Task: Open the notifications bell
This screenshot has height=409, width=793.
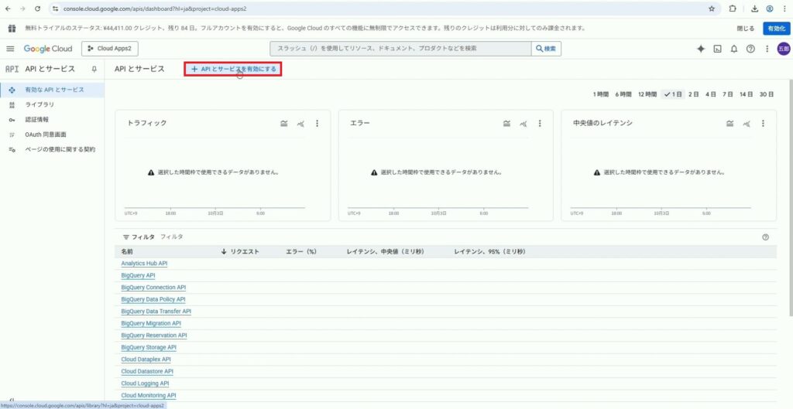Action: (x=734, y=49)
